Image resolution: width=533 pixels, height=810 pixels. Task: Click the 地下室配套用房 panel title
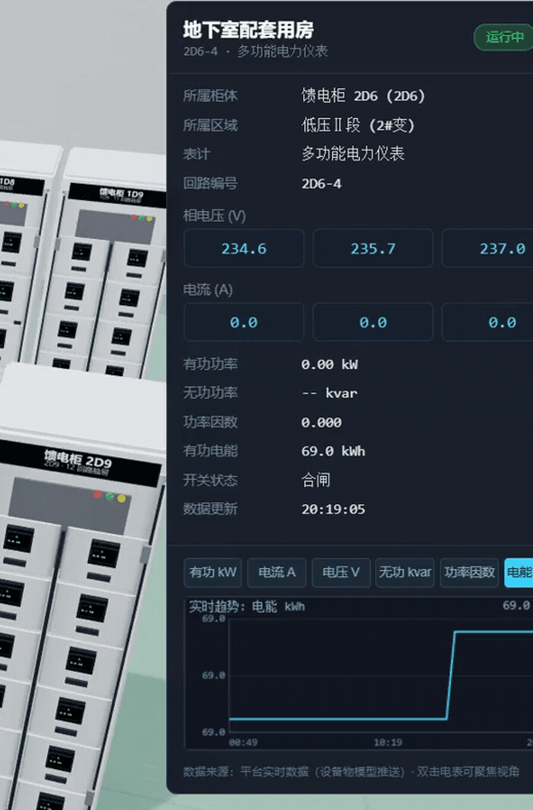click(x=249, y=30)
